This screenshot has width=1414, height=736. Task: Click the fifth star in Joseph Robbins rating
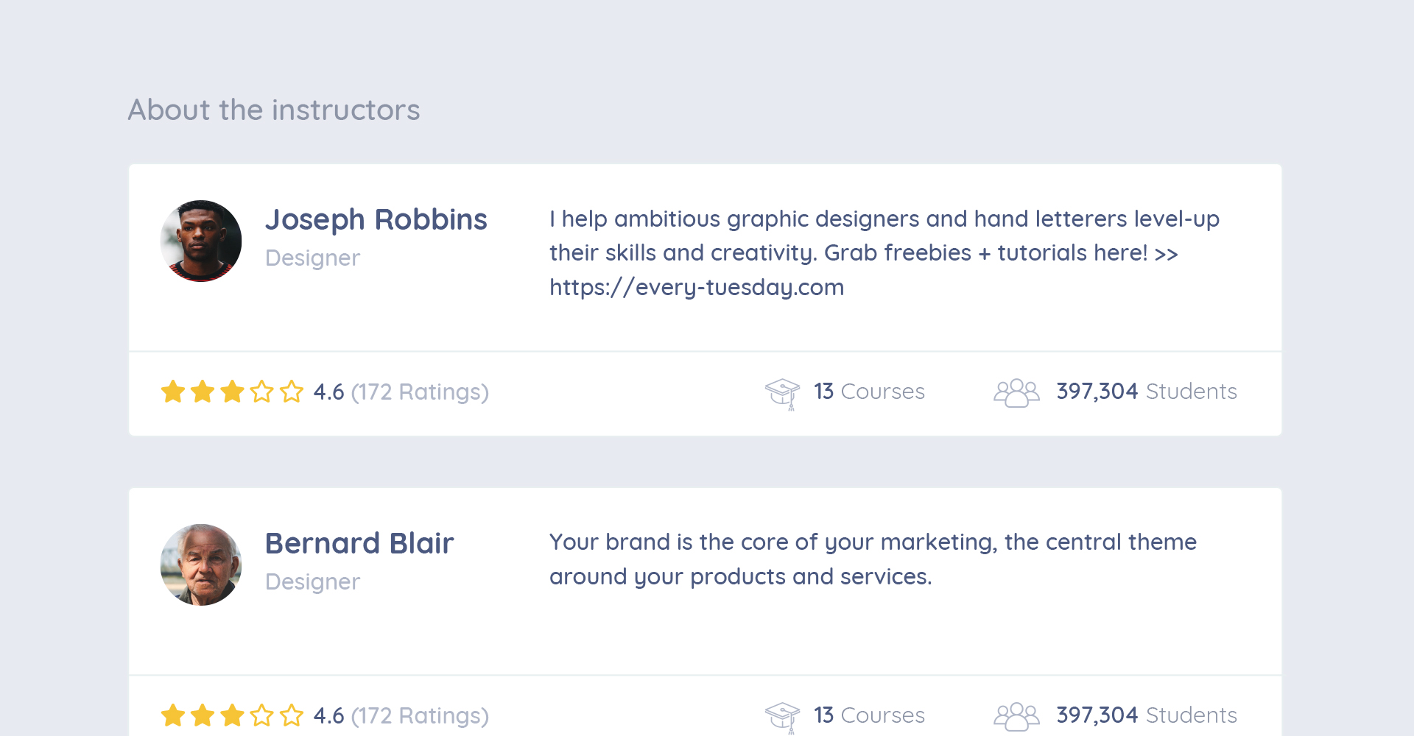click(292, 392)
